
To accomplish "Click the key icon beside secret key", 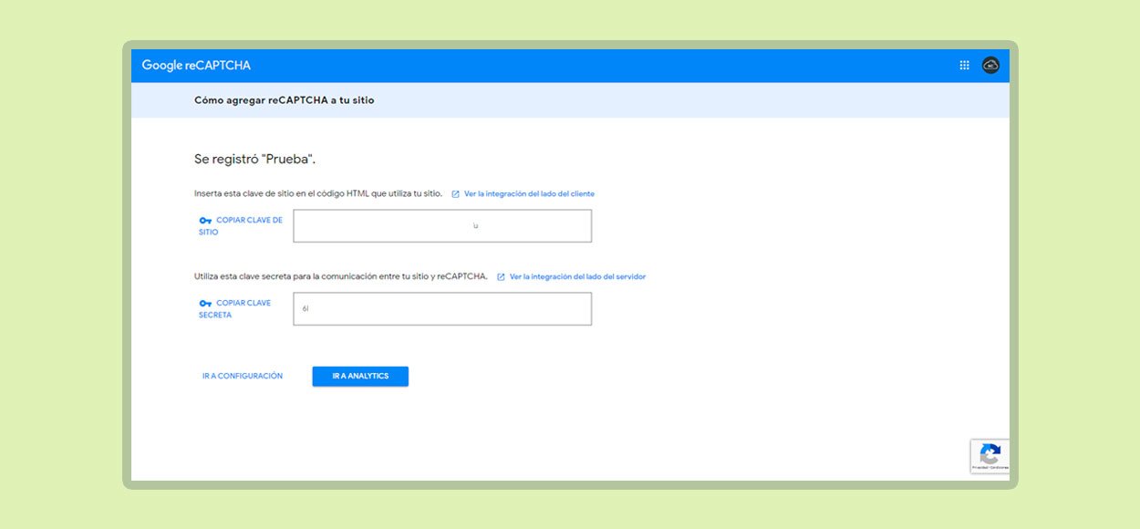I will [x=205, y=304].
